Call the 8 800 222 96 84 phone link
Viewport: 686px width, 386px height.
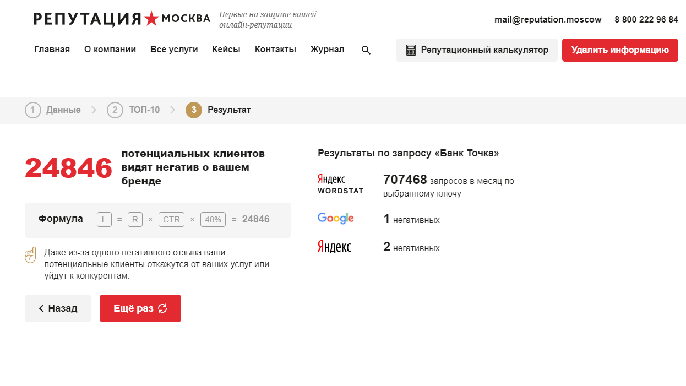point(646,19)
